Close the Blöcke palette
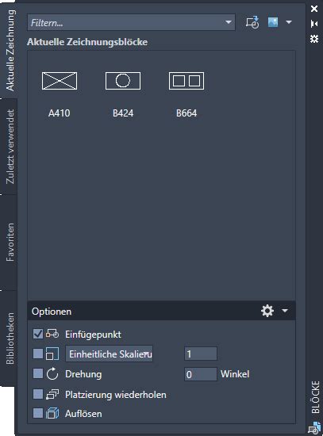323x436 pixels. (x=314, y=9)
